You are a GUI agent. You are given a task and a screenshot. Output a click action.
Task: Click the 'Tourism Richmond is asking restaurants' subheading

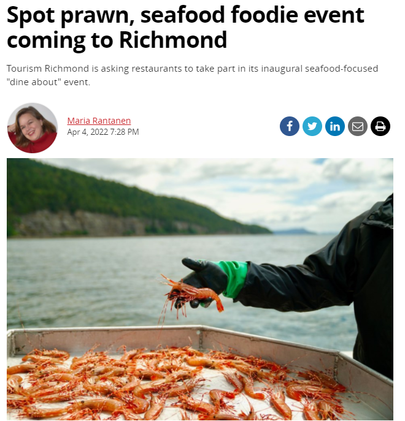click(192, 75)
